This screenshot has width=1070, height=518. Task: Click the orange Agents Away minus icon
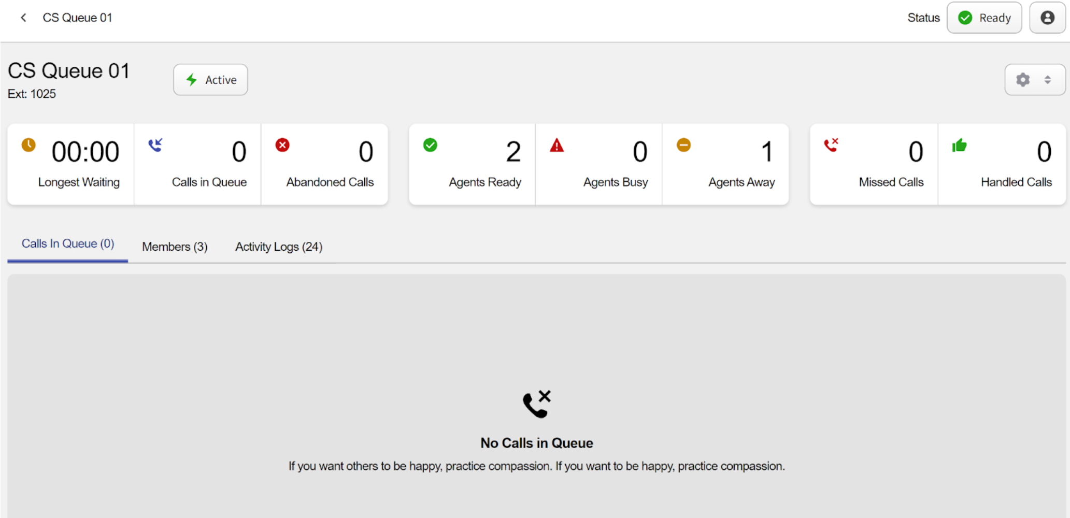683,145
